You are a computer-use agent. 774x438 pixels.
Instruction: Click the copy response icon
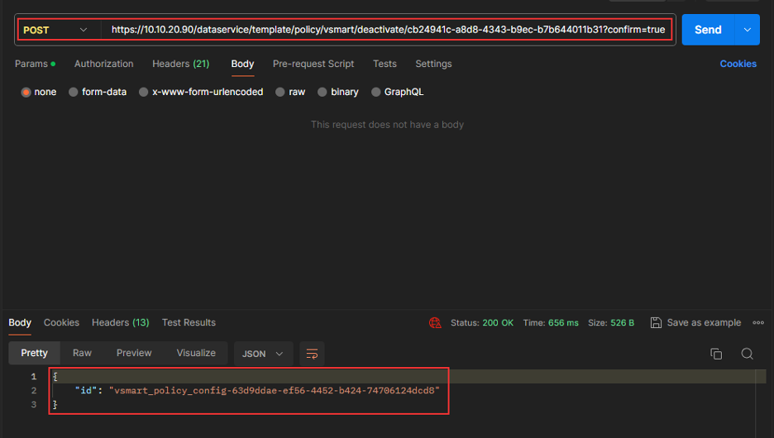point(716,354)
